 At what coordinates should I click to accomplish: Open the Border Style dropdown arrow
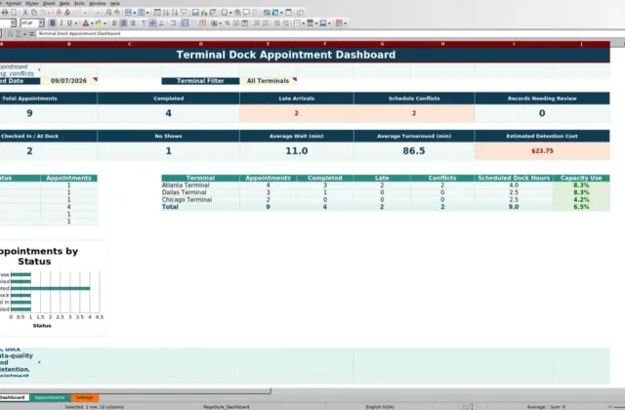pyautogui.click(x=316, y=23)
